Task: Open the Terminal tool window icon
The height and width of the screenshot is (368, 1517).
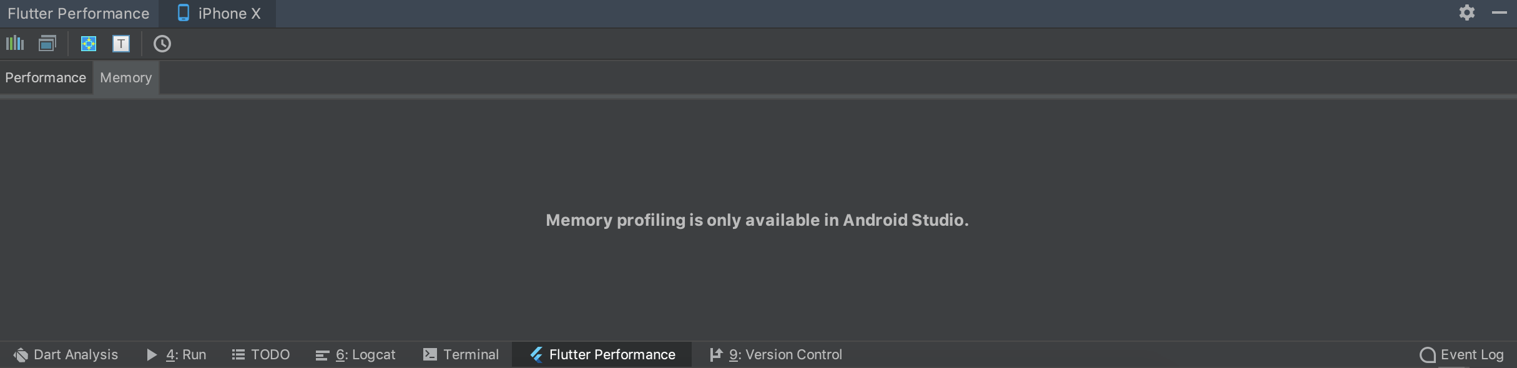Action: click(x=429, y=354)
